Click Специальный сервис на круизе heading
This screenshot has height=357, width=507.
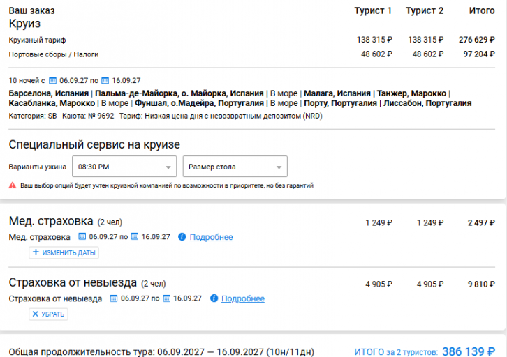(x=94, y=144)
